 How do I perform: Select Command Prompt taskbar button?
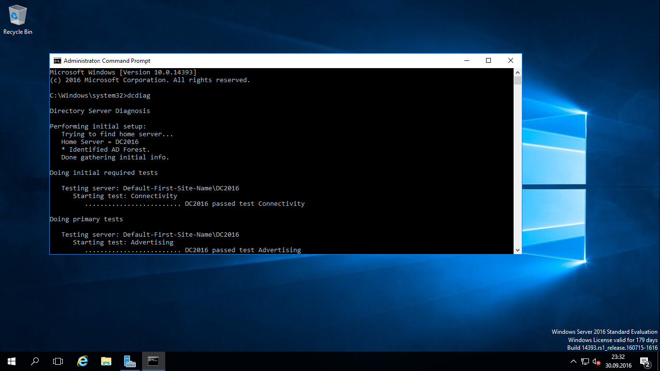click(x=153, y=361)
